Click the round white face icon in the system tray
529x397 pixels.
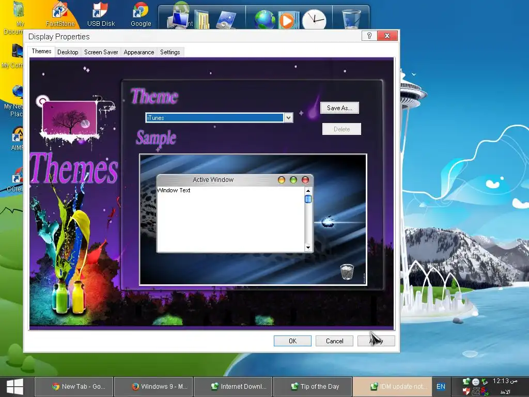click(475, 382)
